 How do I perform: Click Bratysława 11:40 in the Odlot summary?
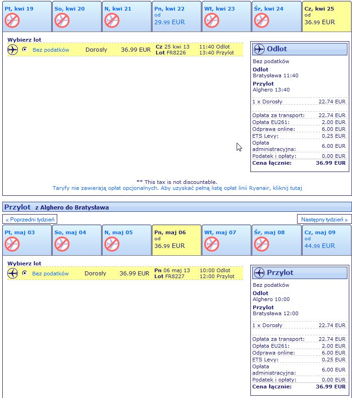(x=275, y=75)
